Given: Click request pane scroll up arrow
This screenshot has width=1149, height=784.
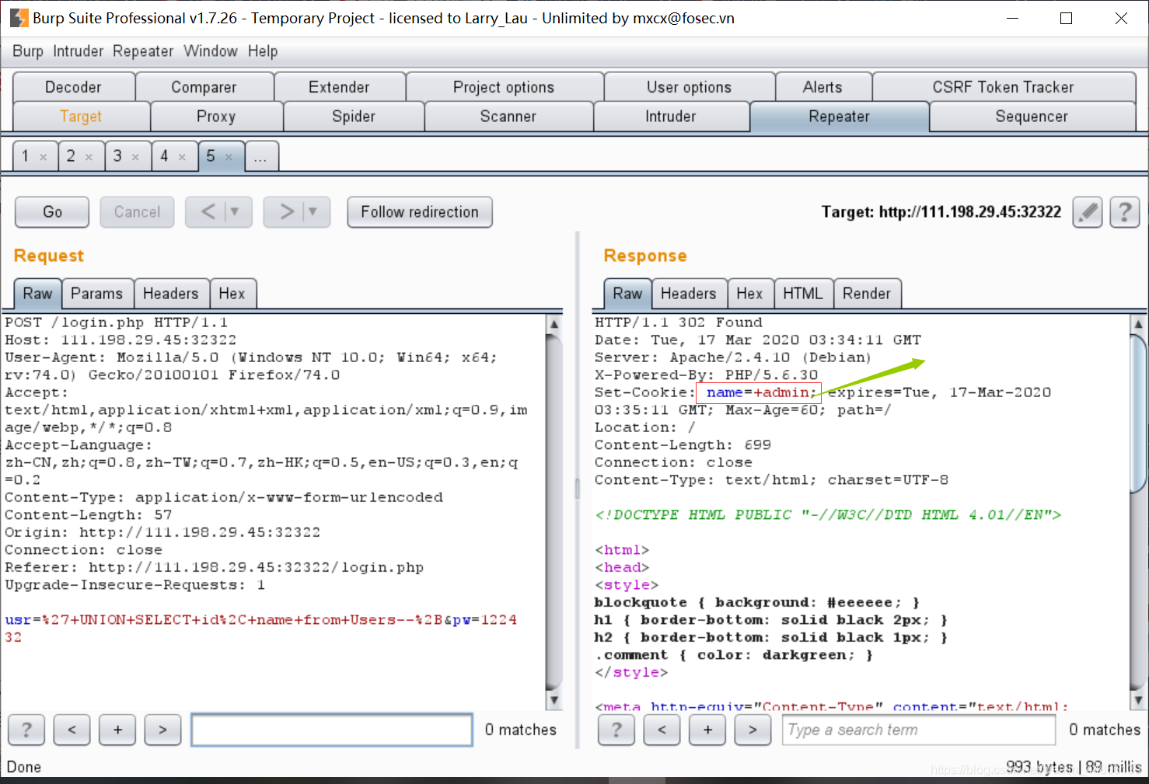Looking at the screenshot, I should click(554, 323).
